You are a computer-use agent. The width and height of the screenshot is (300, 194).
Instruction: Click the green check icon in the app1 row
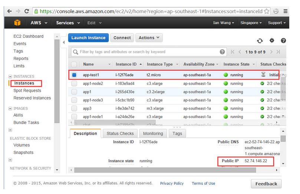(262, 92)
